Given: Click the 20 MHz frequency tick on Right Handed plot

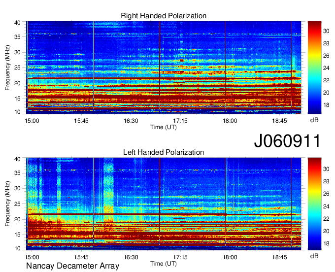Looking at the screenshot, I should click(17, 83).
